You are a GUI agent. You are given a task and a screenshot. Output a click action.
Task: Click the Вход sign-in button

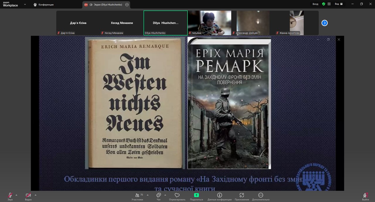(x=315, y=4)
